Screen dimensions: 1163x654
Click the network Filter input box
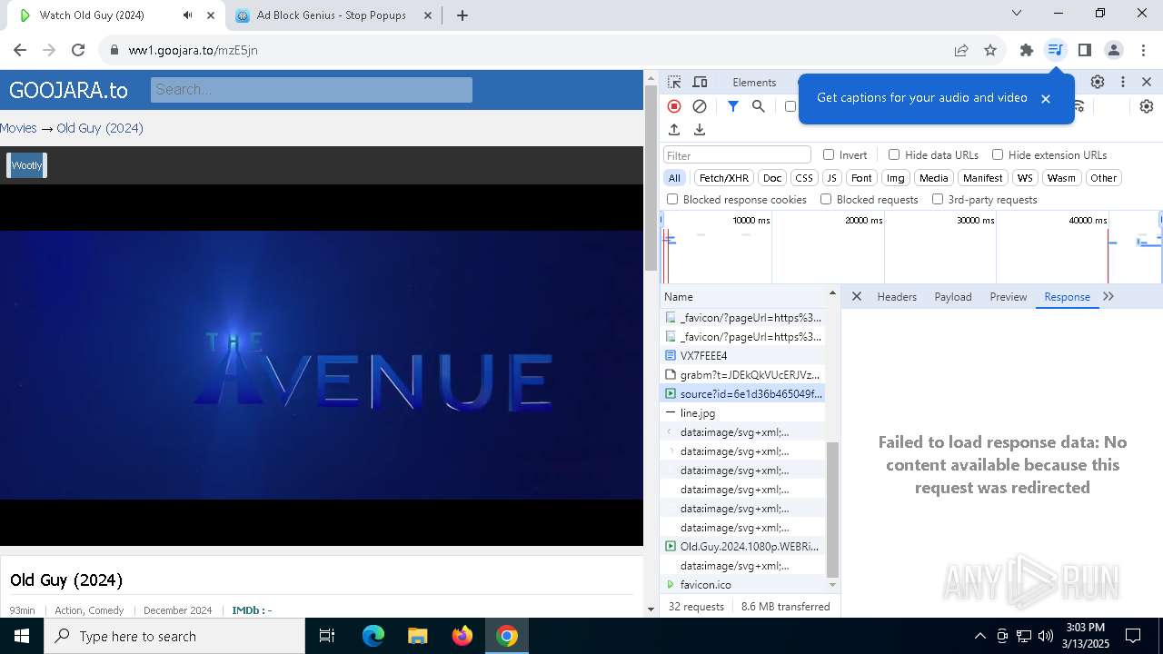[737, 155]
